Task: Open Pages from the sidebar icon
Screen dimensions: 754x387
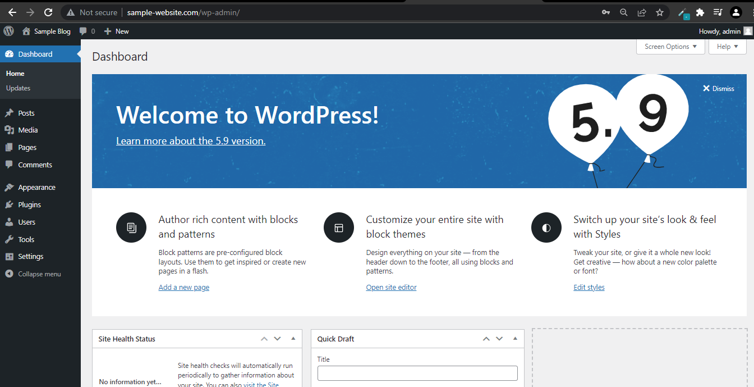Action: coord(9,147)
